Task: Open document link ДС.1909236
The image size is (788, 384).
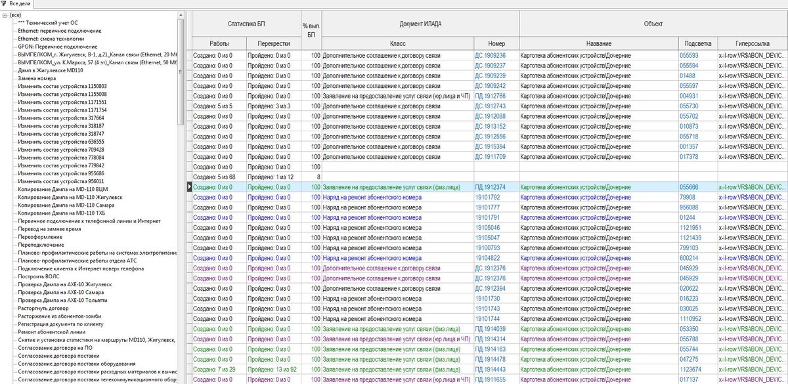Action: pyautogui.click(x=491, y=56)
